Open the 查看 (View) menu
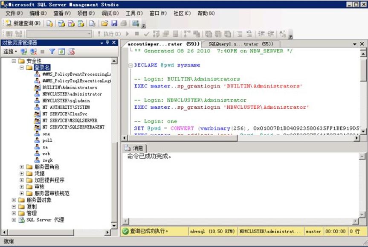 click(62, 13)
